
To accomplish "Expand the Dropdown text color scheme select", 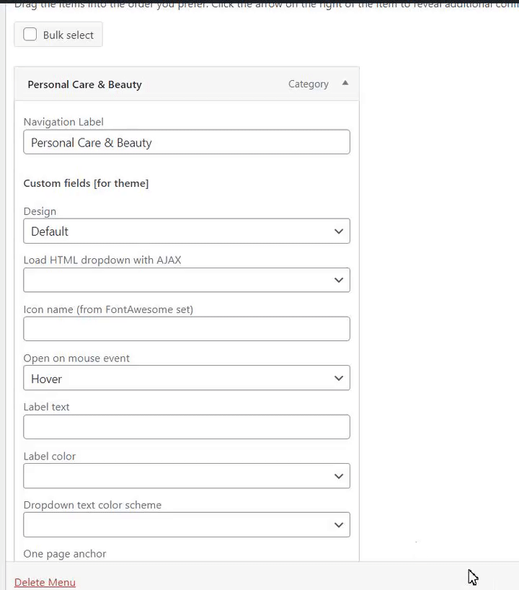I will [x=187, y=525].
